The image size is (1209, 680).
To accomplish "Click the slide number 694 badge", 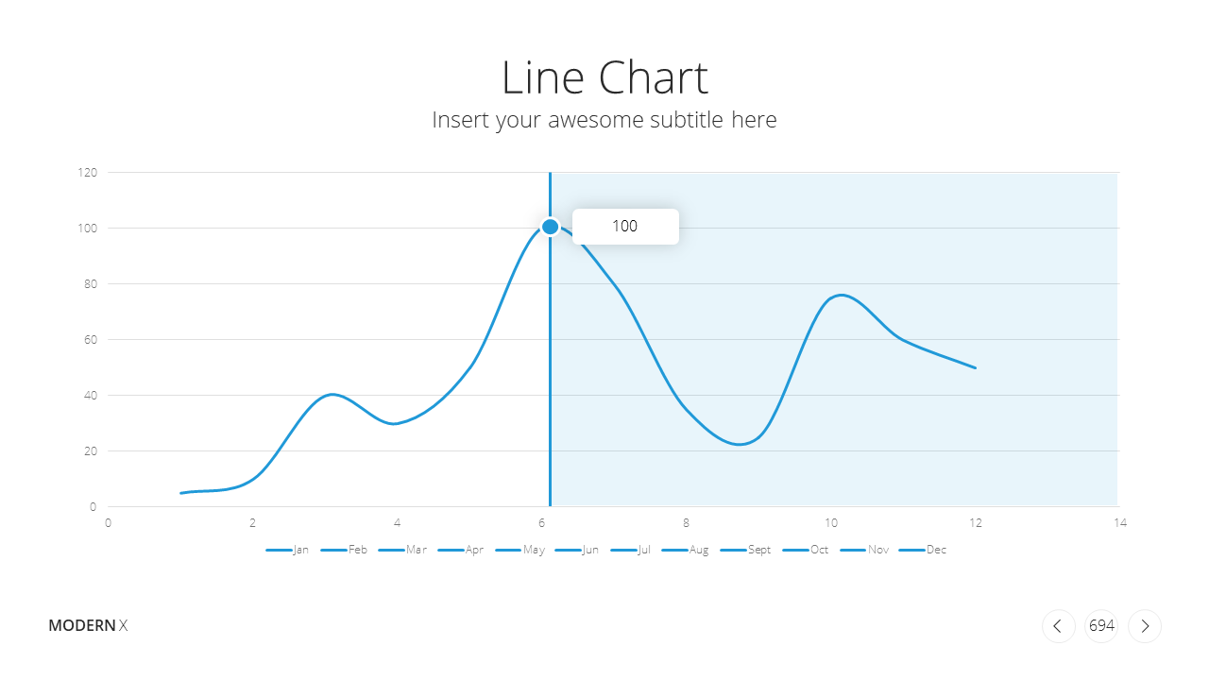I will click(1101, 626).
